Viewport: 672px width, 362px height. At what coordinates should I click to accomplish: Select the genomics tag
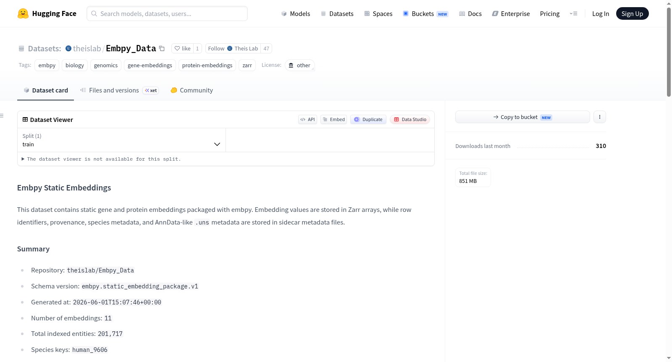pyautogui.click(x=106, y=65)
